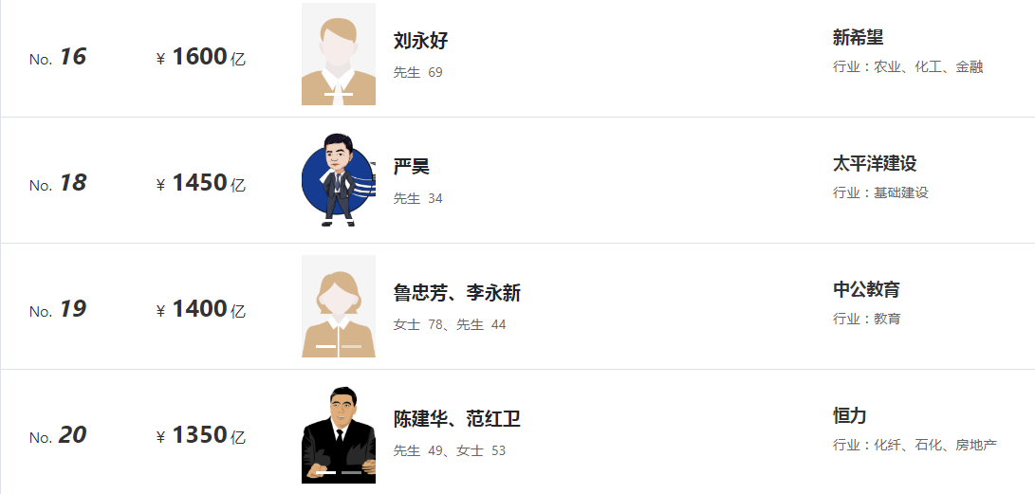Click industry text 农业、化工、金融

click(x=929, y=66)
